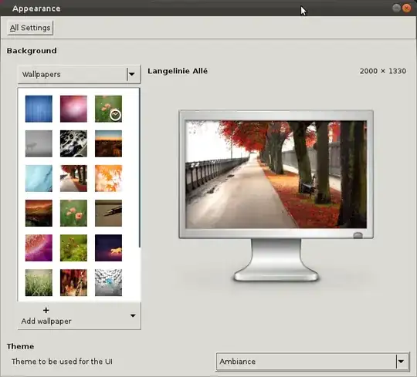Expand the Add wallpaper dropdown arrow
Viewport: 417px width, 377px height.
(133, 315)
